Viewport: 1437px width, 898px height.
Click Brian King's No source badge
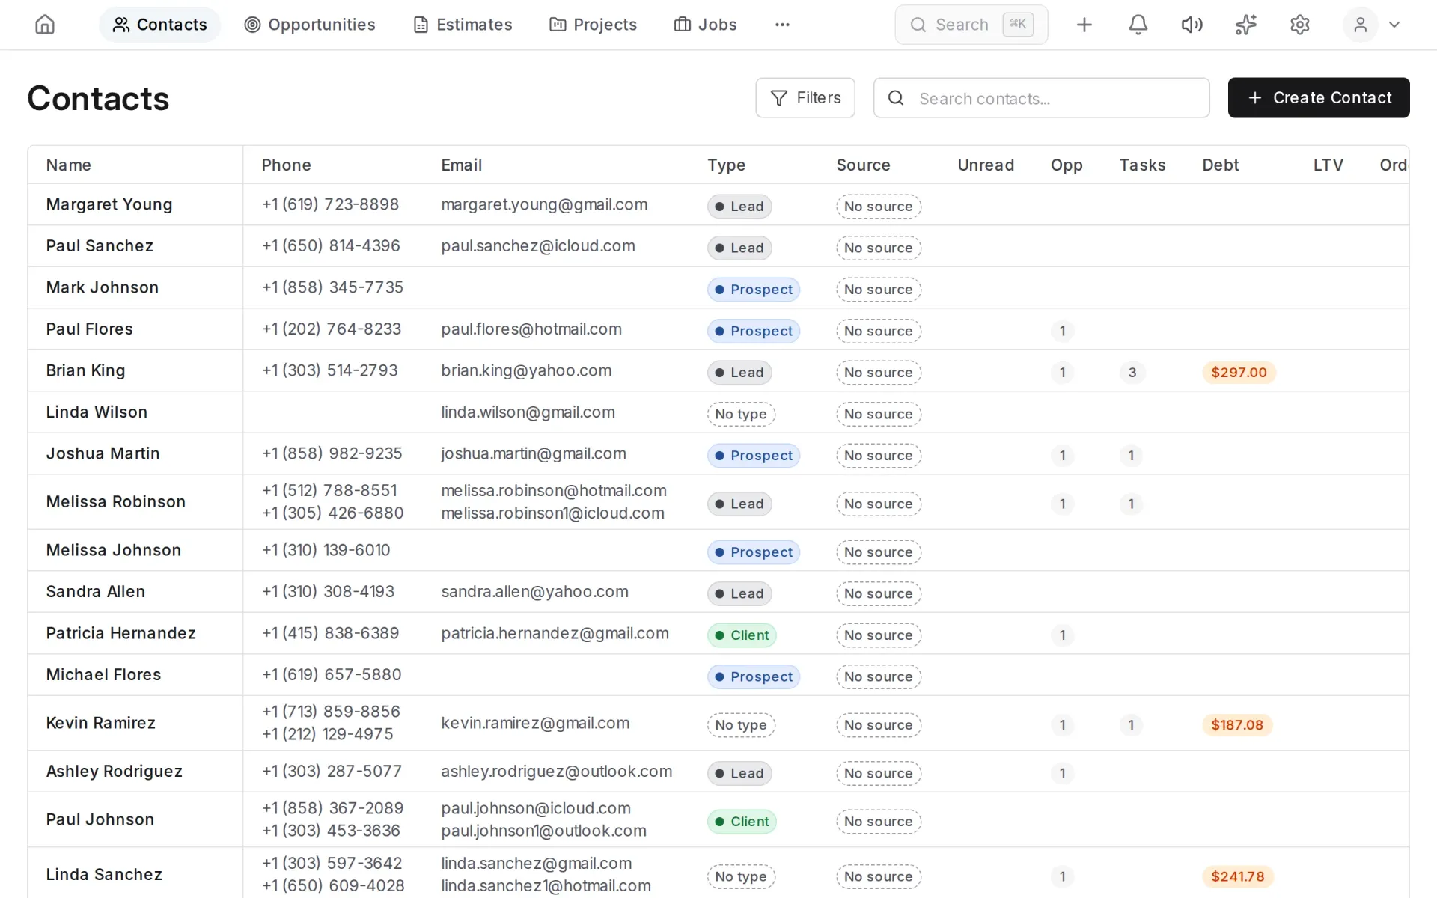coord(878,373)
